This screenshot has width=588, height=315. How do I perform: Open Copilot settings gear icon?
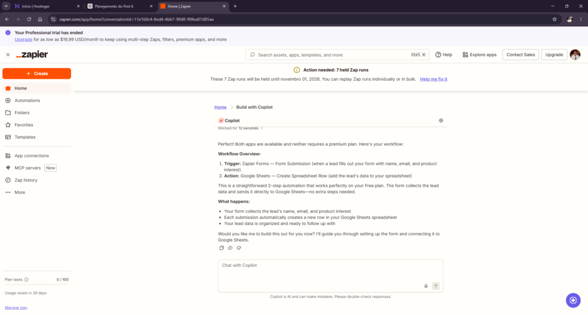point(441,121)
